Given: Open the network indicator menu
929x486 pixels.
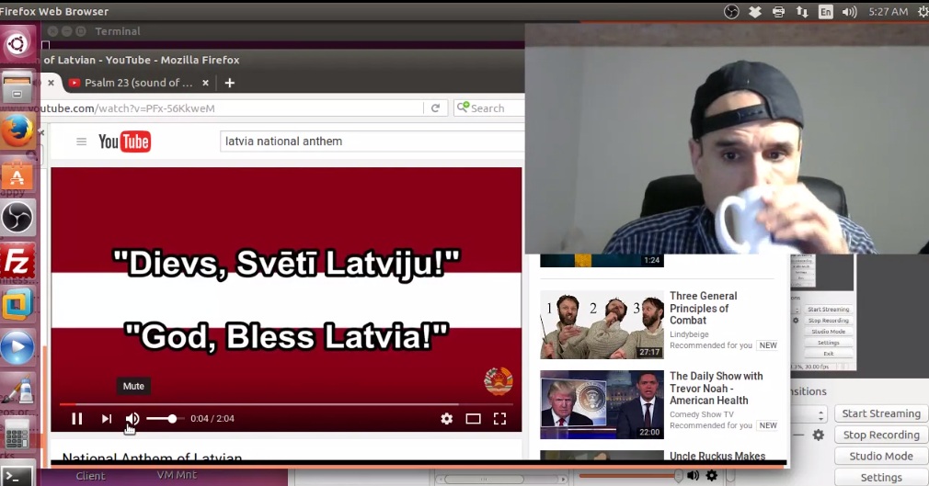Looking at the screenshot, I should tap(802, 11).
